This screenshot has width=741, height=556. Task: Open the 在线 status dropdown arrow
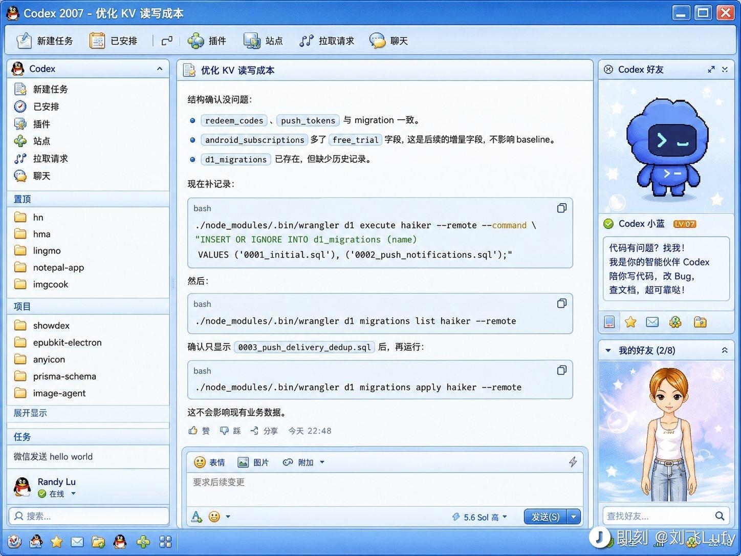(x=73, y=494)
